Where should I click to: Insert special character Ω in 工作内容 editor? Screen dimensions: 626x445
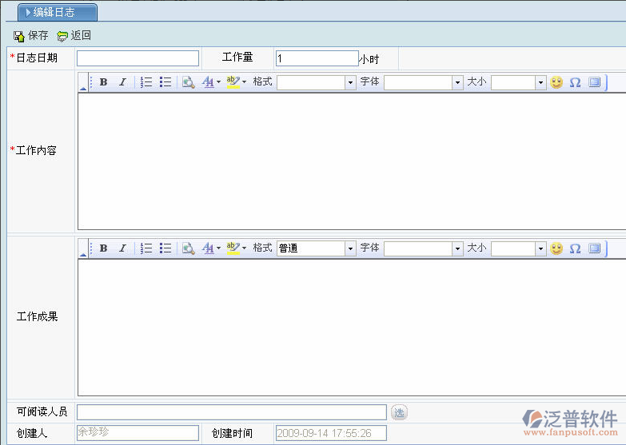(x=575, y=82)
